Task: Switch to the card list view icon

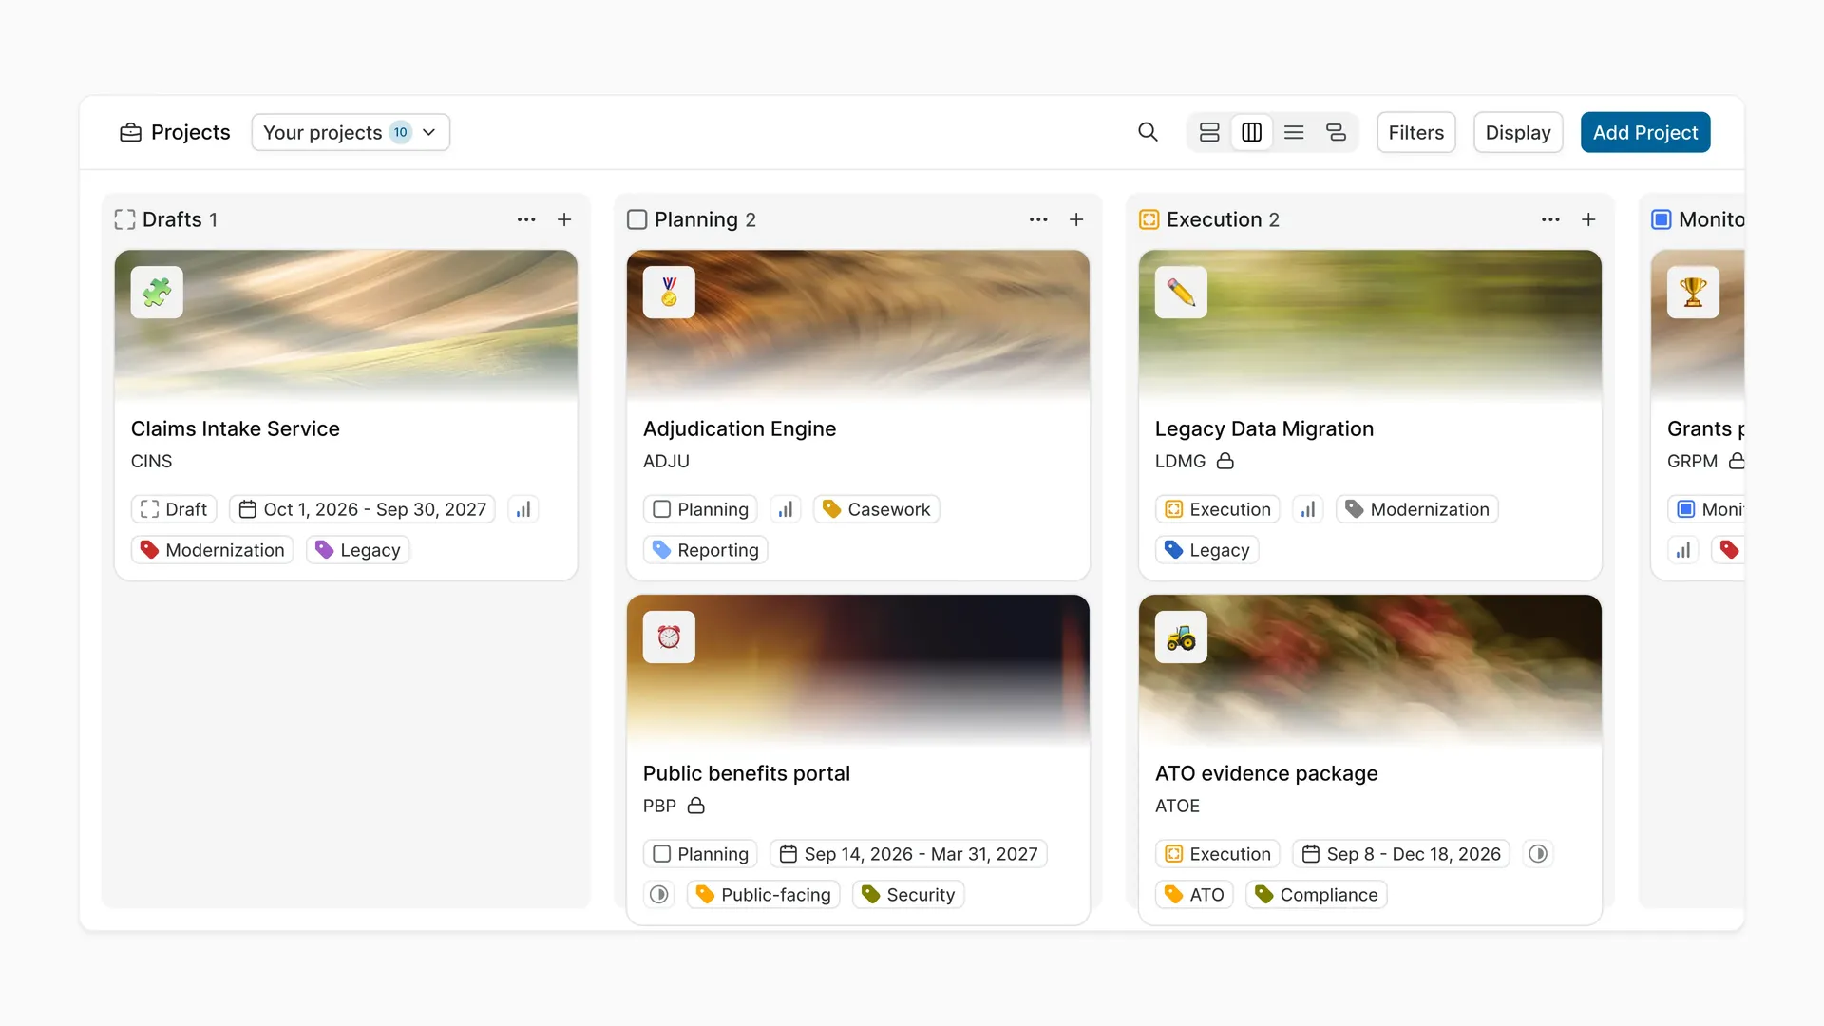Action: point(1209,132)
